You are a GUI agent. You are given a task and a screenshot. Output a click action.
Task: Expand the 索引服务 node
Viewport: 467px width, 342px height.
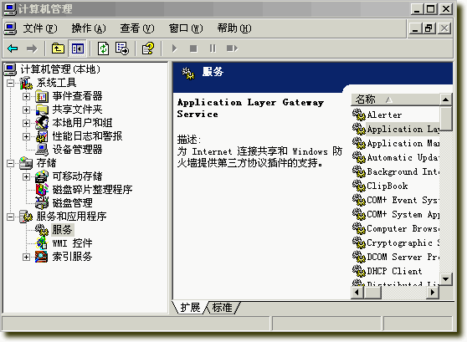26,257
